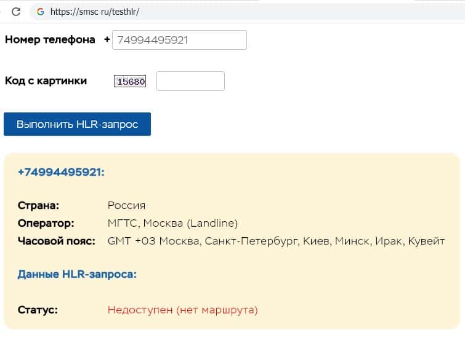Reload the page with the refresh icon
The height and width of the screenshot is (341, 465).
click(17, 12)
